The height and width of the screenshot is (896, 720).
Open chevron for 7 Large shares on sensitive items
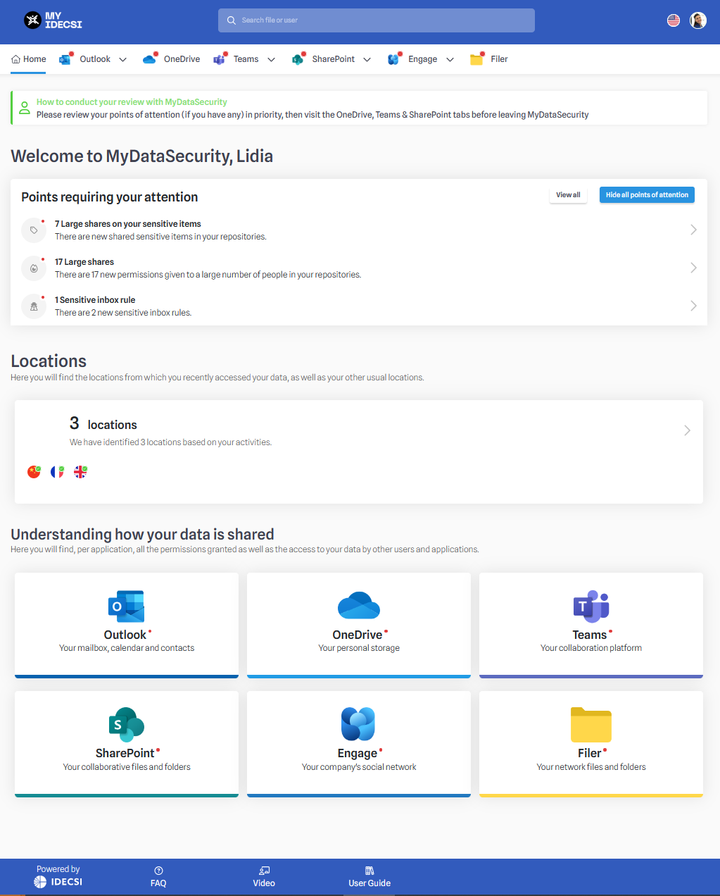click(693, 230)
